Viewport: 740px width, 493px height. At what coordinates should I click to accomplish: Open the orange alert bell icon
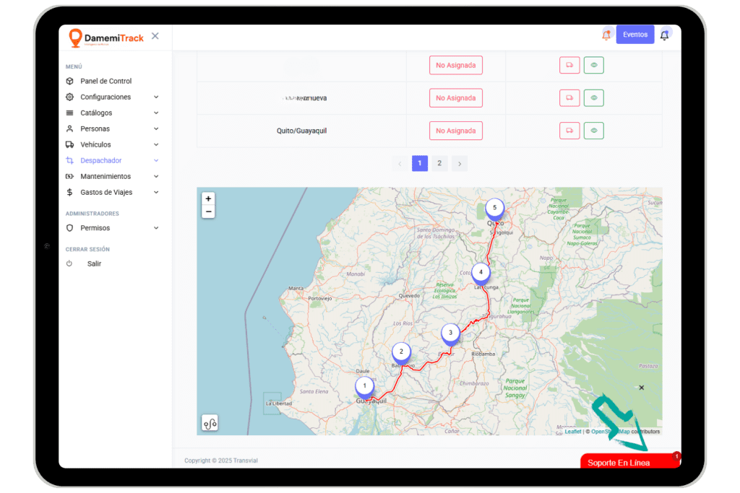pos(606,35)
